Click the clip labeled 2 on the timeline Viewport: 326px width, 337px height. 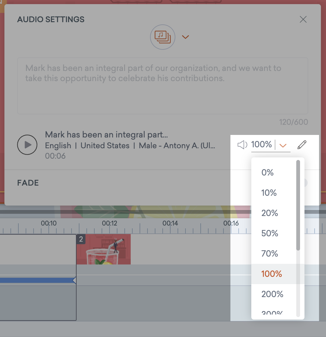[81, 239]
